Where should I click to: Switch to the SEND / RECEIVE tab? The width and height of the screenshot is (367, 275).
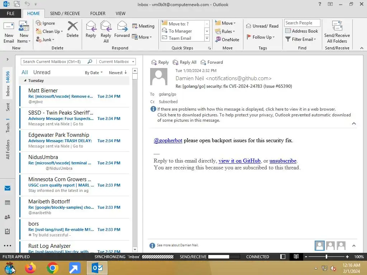tap(65, 13)
